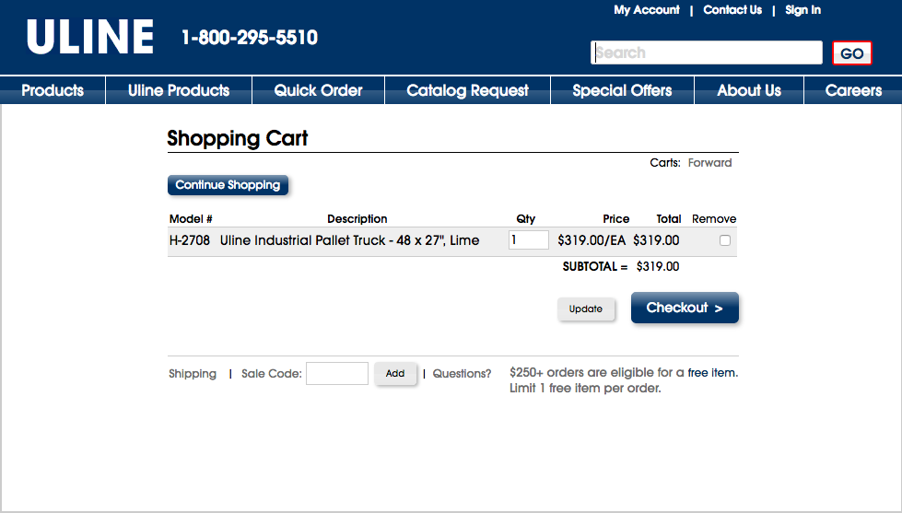902x513 pixels.
Task: Click the Sale Code input box
Action: 337,373
